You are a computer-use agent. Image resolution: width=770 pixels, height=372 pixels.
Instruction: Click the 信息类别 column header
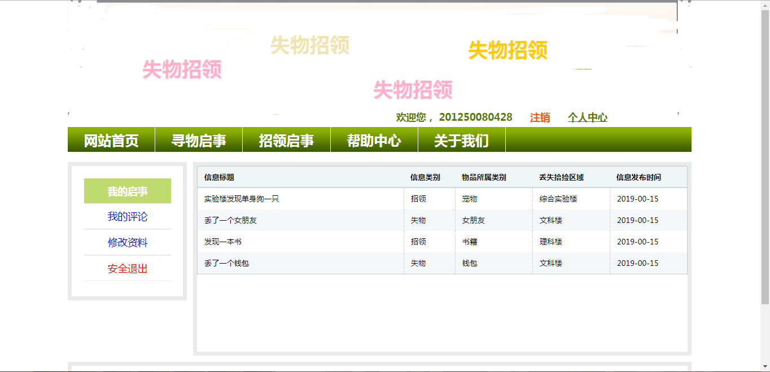pos(425,177)
